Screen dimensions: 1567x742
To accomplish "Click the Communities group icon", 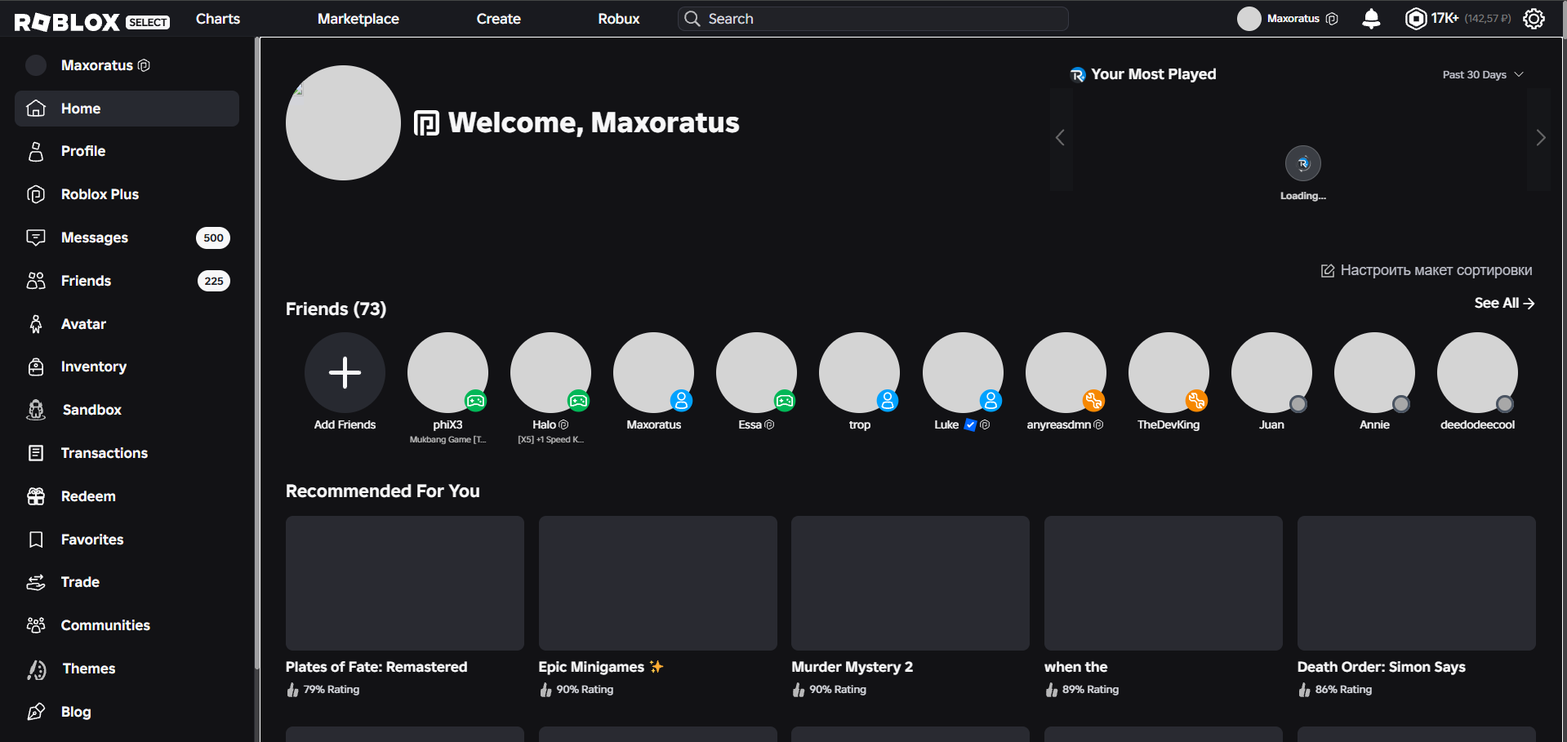I will [36, 625].
